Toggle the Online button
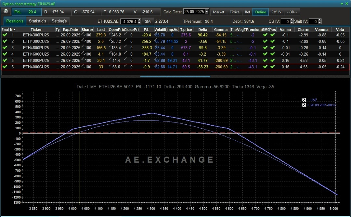The width and height of the screenshot is (351, 217). click(261, 12)
